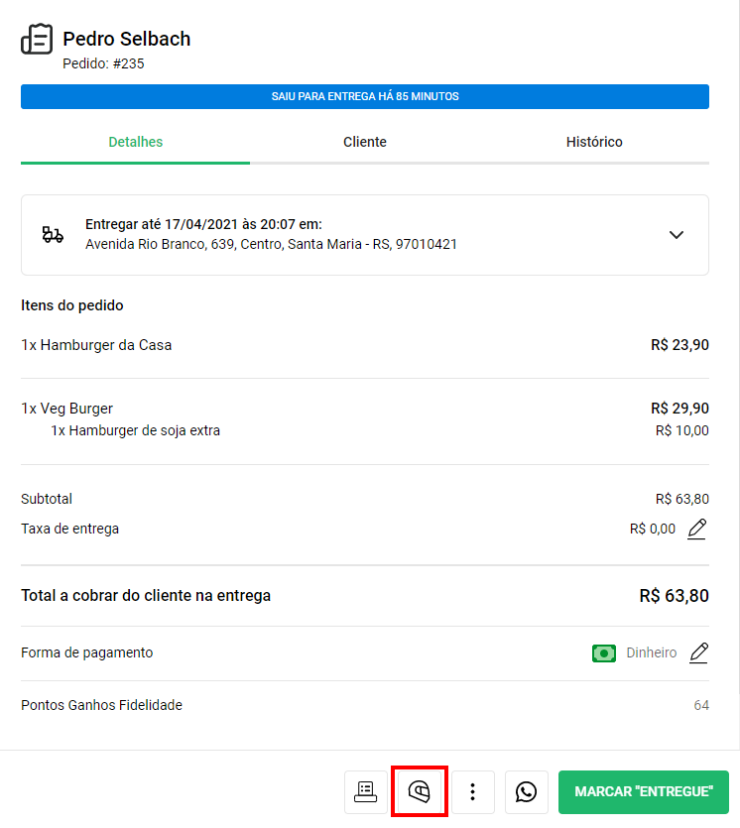Click the order clipboard icon
Viewport: 740px width, 828px height.
click(x=37, y=40)
